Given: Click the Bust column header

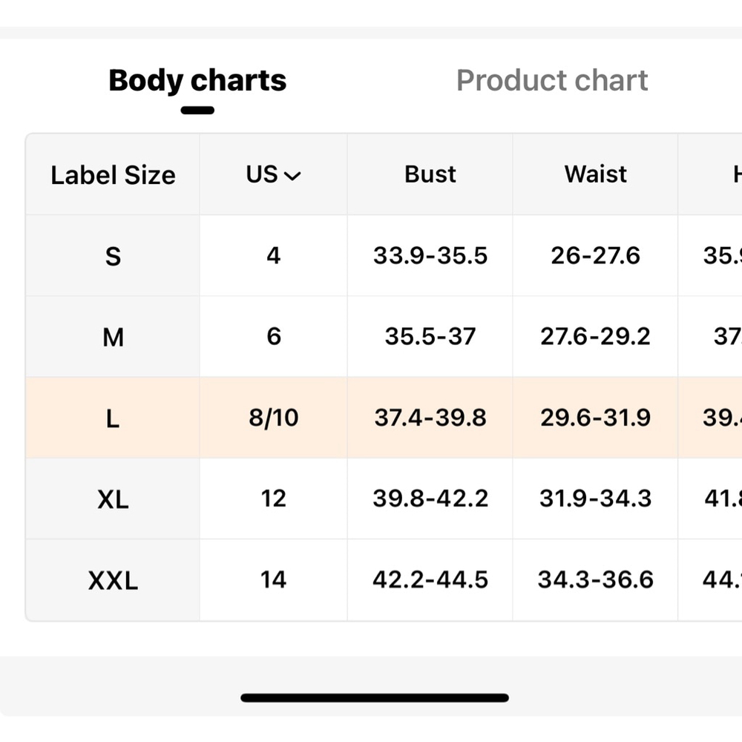Looking at the screenshot, I should click(430, 174).
